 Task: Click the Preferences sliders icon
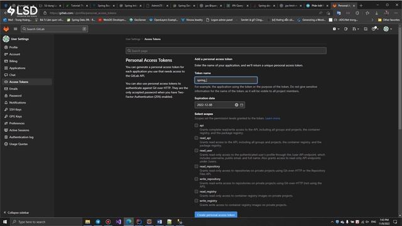click(6, 124)
